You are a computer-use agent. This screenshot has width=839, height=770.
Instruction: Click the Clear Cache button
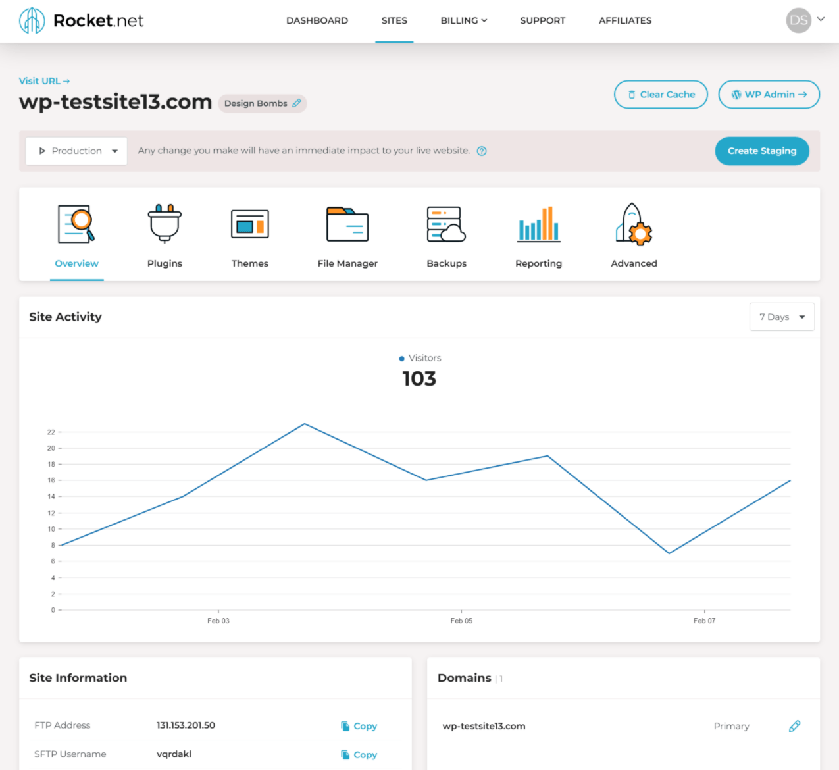click(x=660, y=94)
